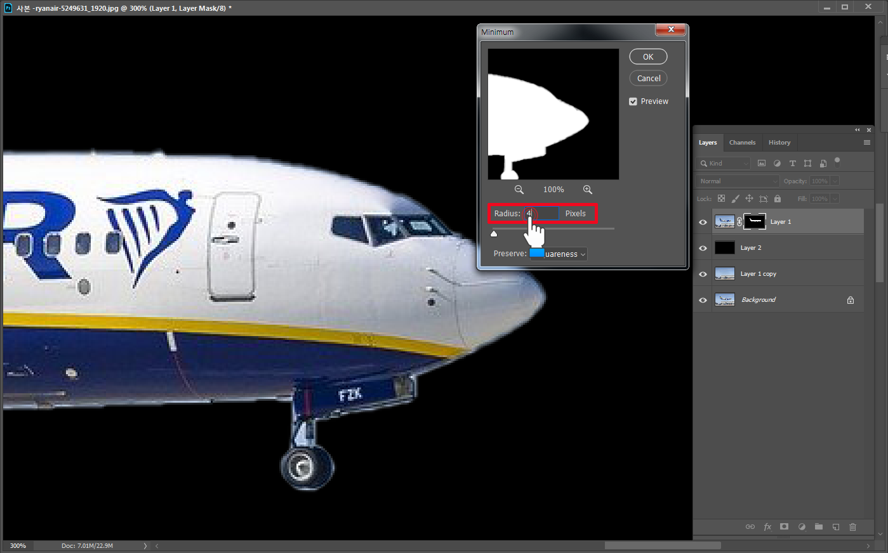Click the Radius input field

click(x=541, y=213)
